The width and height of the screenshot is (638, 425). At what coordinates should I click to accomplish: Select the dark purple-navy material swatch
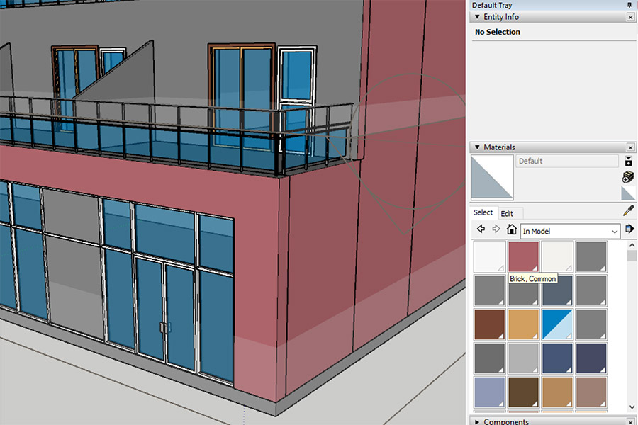pyautogui.click(x=591, y=358)
